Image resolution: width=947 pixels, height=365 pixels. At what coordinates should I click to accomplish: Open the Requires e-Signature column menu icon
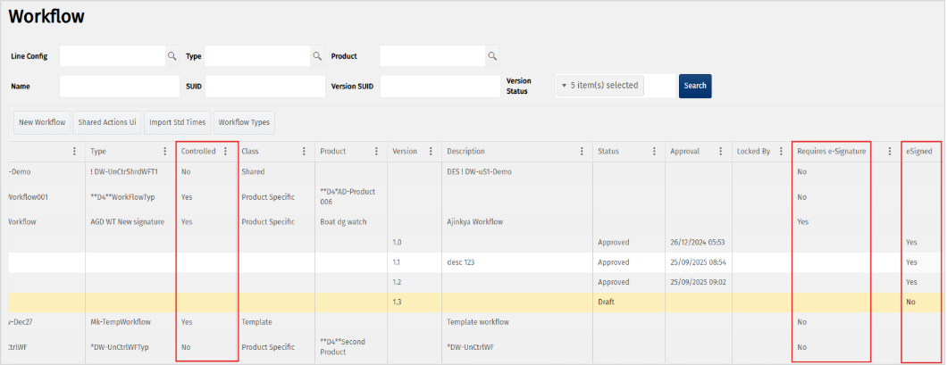tap(890, 152)
